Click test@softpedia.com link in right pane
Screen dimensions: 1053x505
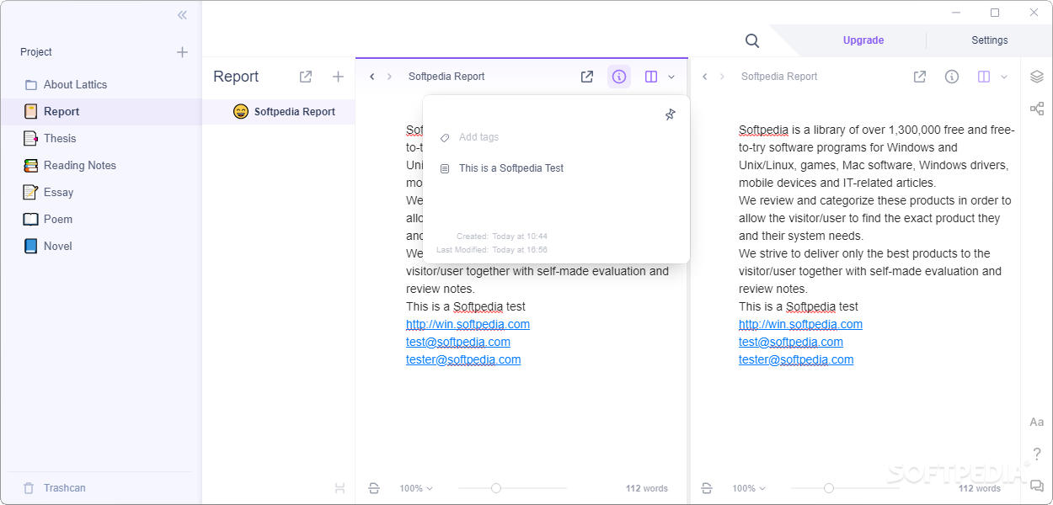(791, 342)
